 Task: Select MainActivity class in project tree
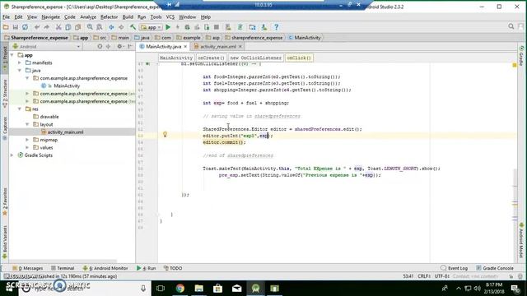[67, 86]
